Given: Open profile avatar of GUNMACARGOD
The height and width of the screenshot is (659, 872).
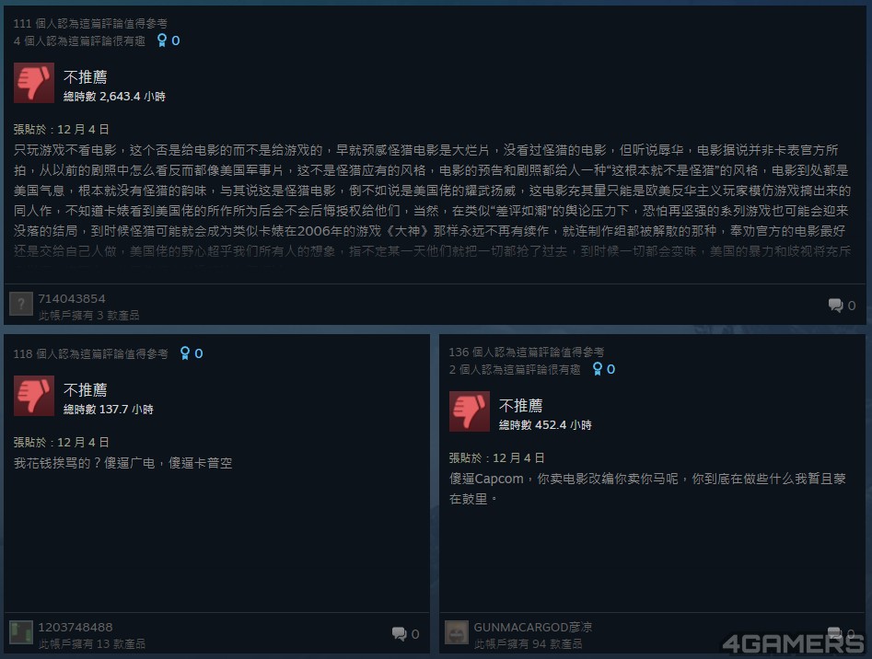Looking at the screenshot, I should pyautogui.click(x=457, y=632).
